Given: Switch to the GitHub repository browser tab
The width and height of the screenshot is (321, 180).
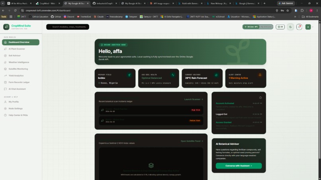Looking at the screenshot, I should (x=105, y=4).
